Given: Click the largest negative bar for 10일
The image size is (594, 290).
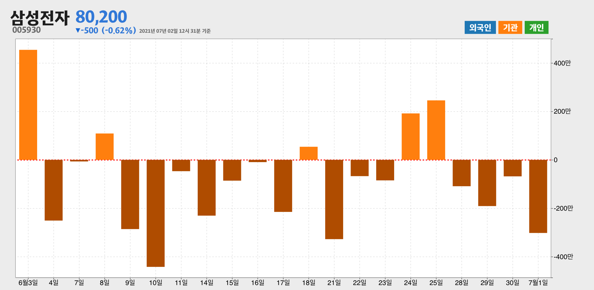Looking at the screenshot, I should (x=156, y=213).
